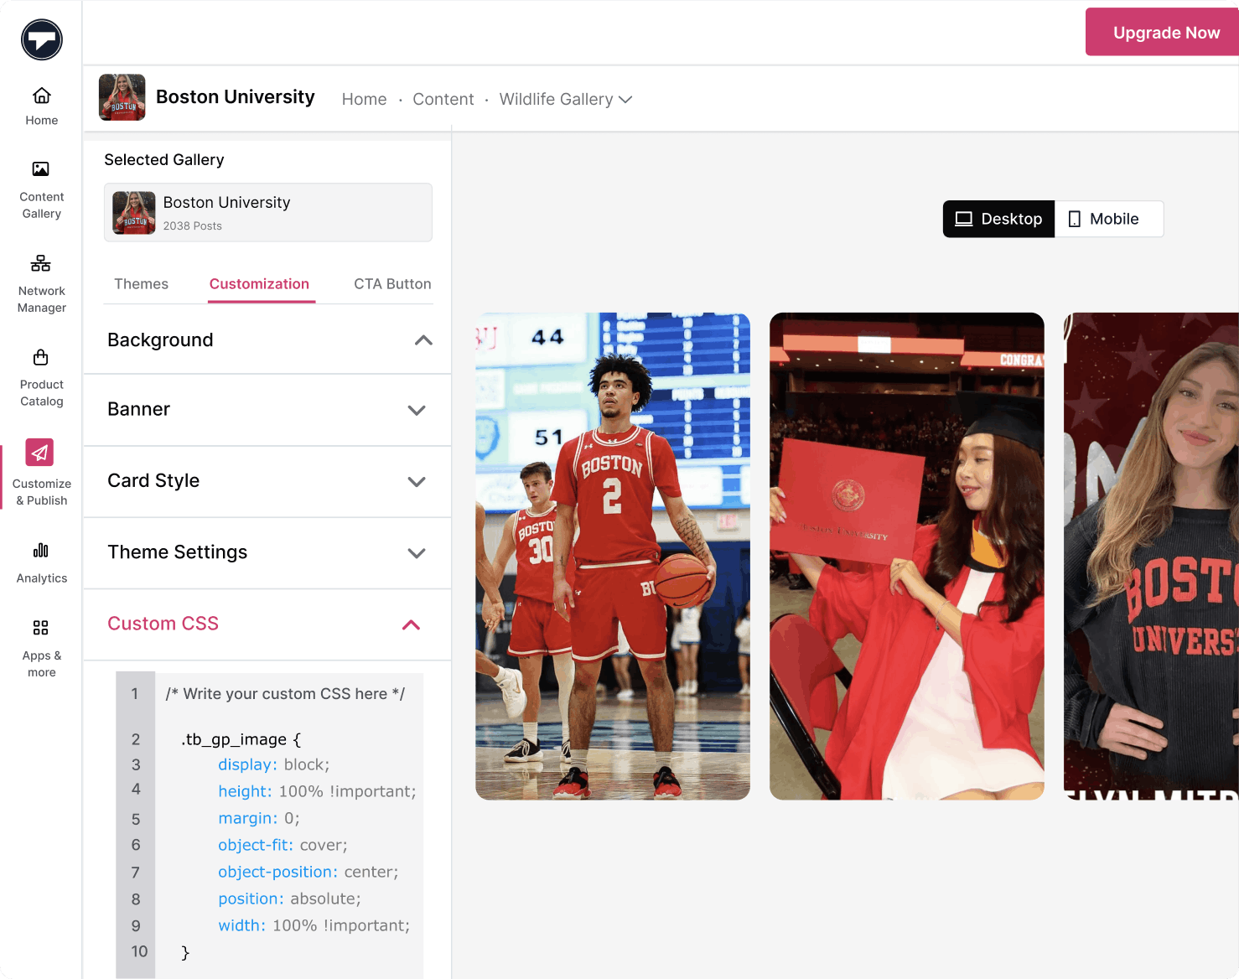Click the '2038 Posts' count text
This screenshot has height=979, width=1239.
193,226
